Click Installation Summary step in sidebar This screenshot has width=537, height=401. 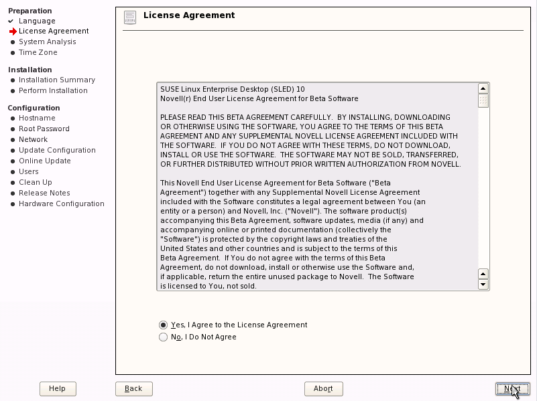[x=57, y=80]
